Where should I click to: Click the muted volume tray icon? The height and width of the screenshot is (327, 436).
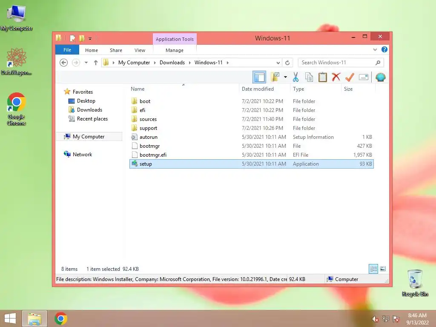375,319
